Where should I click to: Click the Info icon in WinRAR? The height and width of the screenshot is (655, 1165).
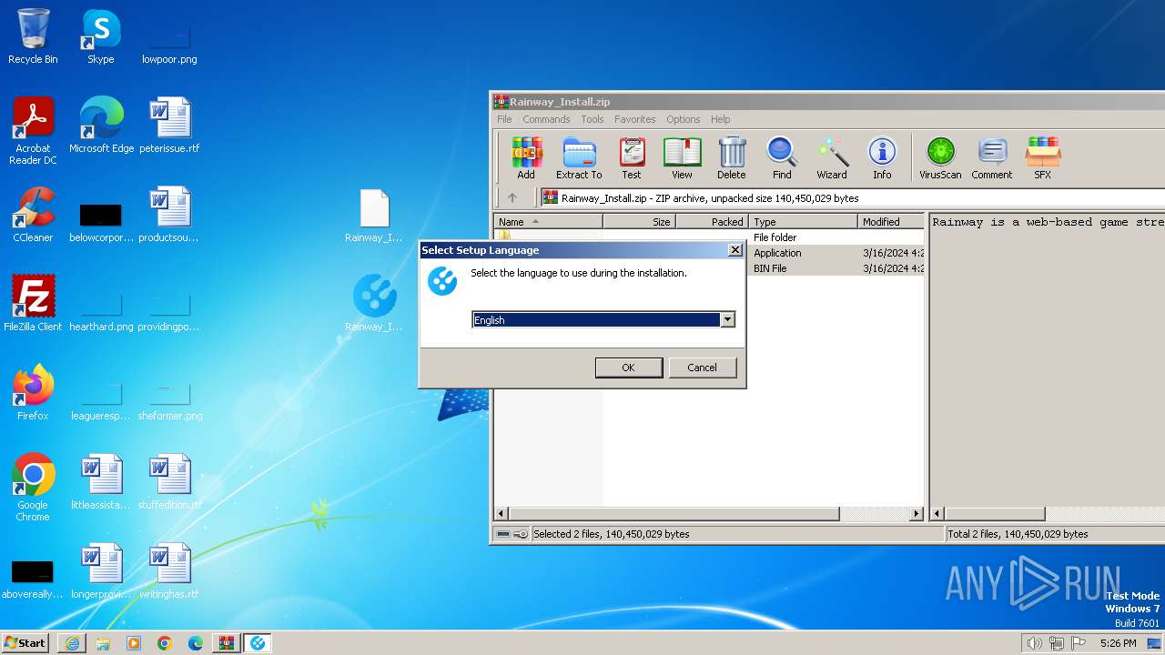click(882, 157)
